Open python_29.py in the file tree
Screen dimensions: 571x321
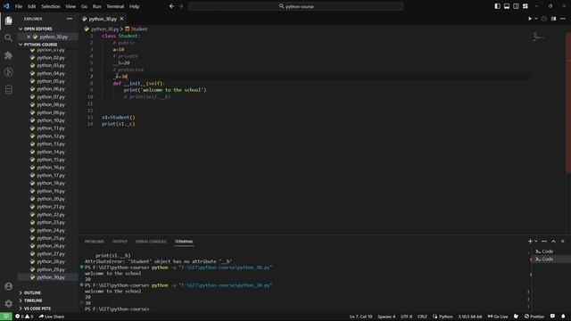(x=51, y=269)
